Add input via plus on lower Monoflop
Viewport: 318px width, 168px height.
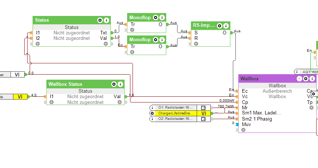pos(132,52)
